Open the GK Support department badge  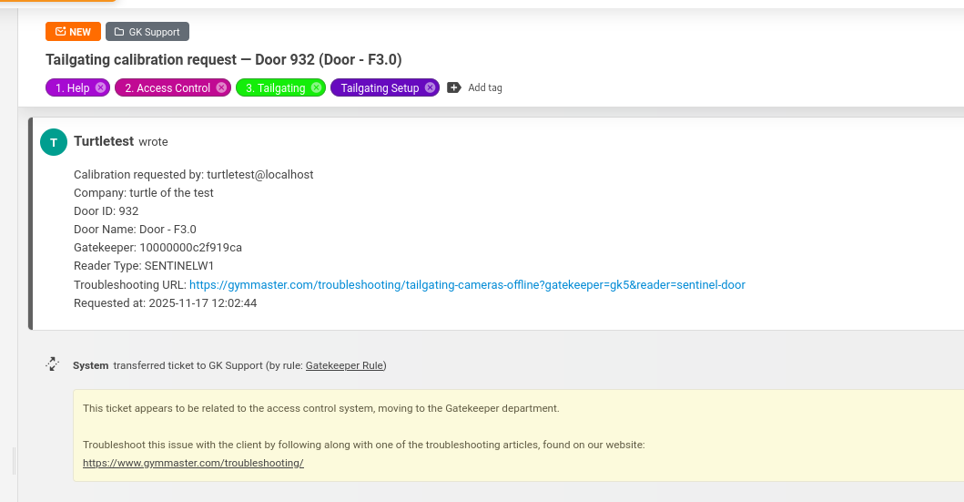pyautogui.click(x=147, y=32)
